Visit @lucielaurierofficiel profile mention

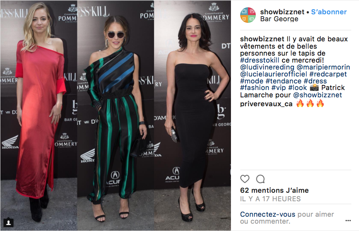tap(274, 74)
